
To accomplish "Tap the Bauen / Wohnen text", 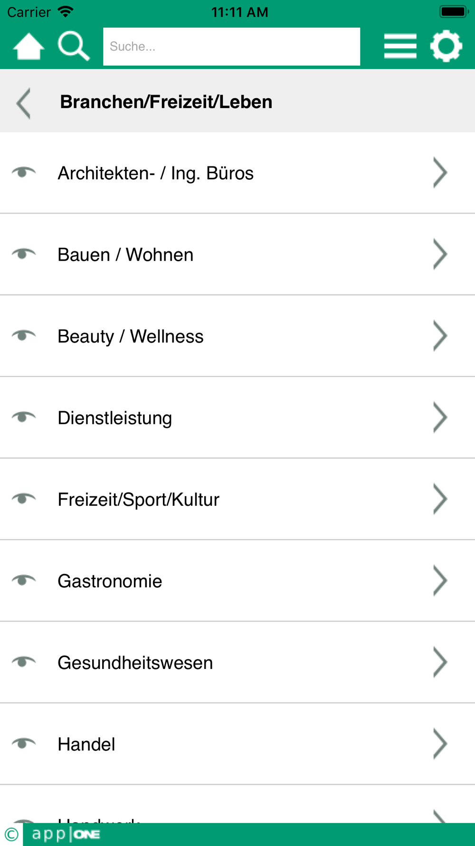I will pyautogui.click(x=125, y=255).
